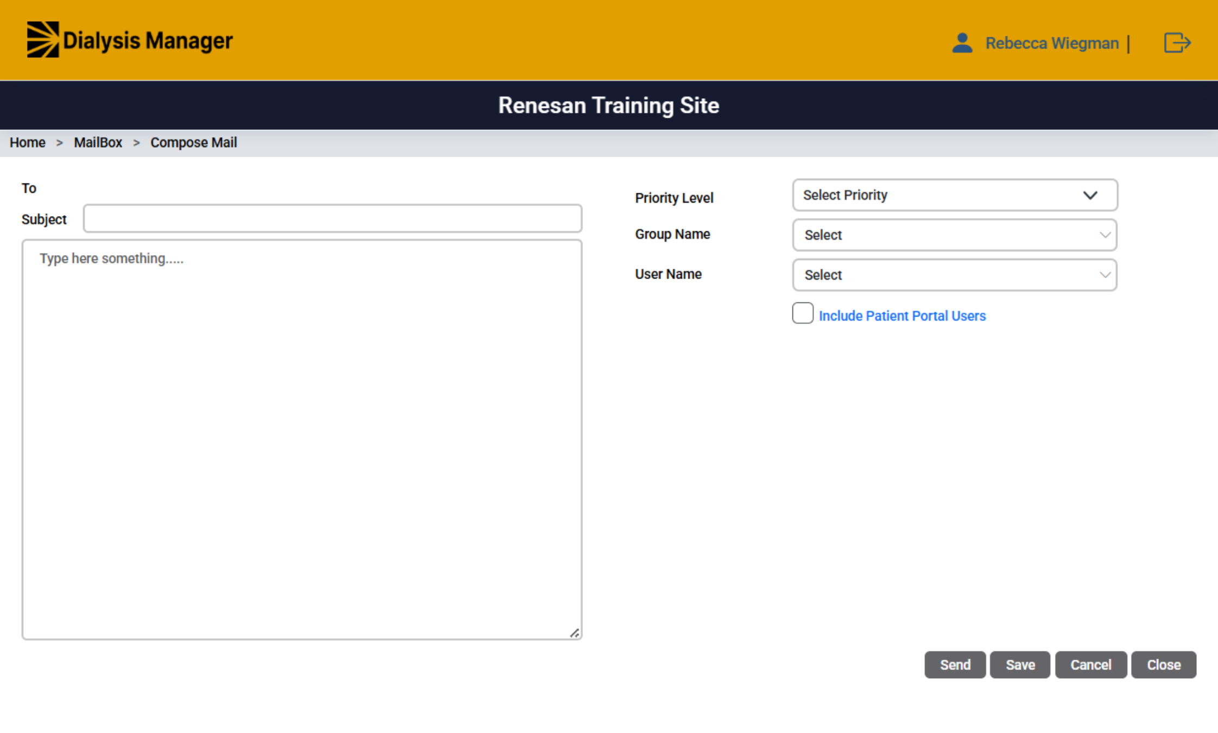1218x733 pixels.
Task: Click into the message body text area
Action: (302, 440)
